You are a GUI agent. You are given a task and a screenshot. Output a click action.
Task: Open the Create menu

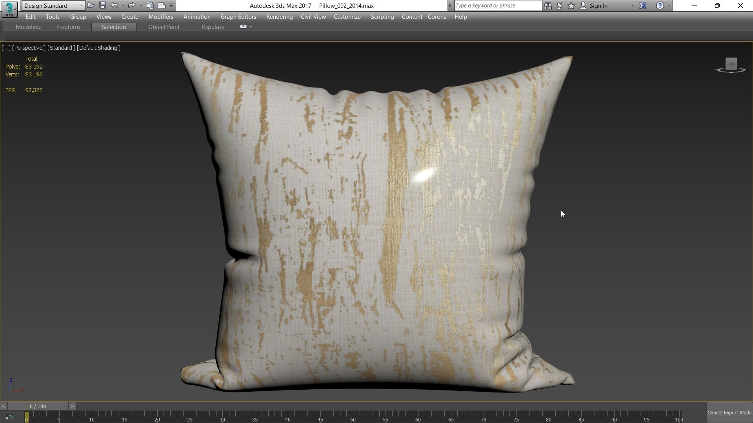tap(130, 17)
